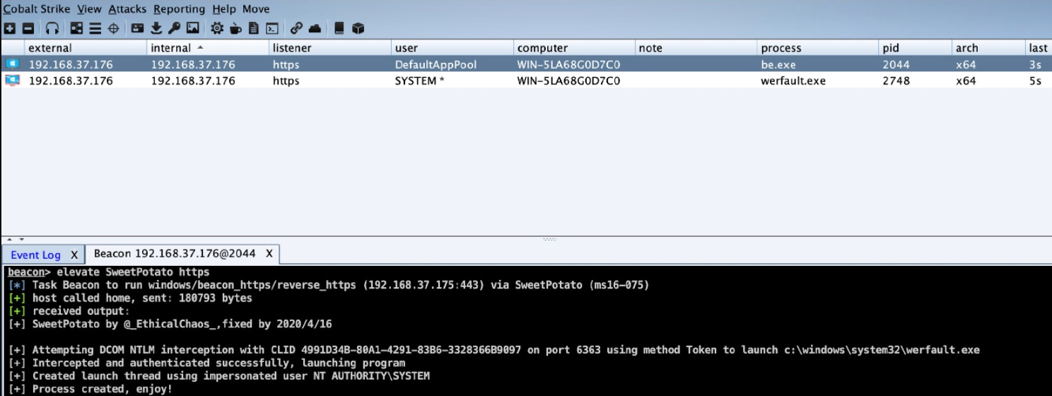This screenshot has height=396, width=1052.
Task: Click the last check-in 5s cell
Action: coord(1039,81)
